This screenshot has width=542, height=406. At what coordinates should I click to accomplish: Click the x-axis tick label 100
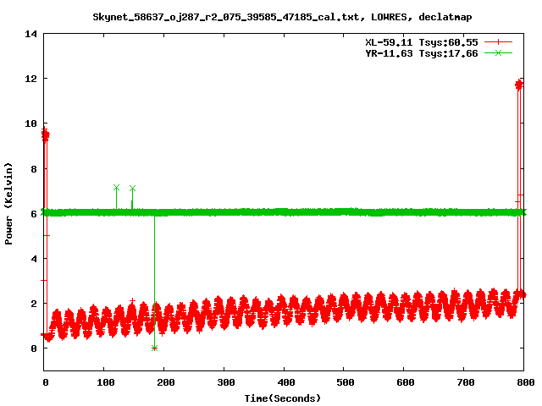tap(105, 382)
